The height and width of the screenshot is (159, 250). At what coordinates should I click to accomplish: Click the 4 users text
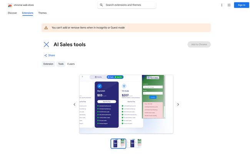point(71,64)
